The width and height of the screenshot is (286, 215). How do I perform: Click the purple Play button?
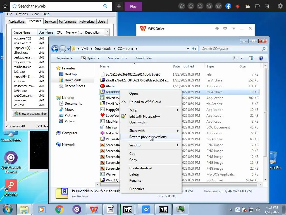pos(133,6)
